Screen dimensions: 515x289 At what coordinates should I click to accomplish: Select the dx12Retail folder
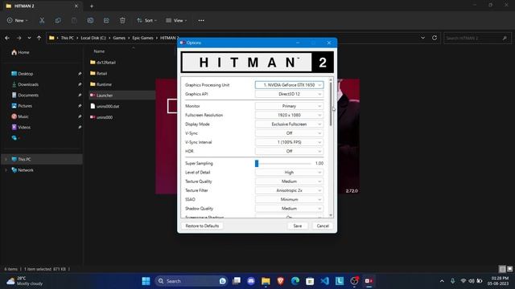point(105,63)
